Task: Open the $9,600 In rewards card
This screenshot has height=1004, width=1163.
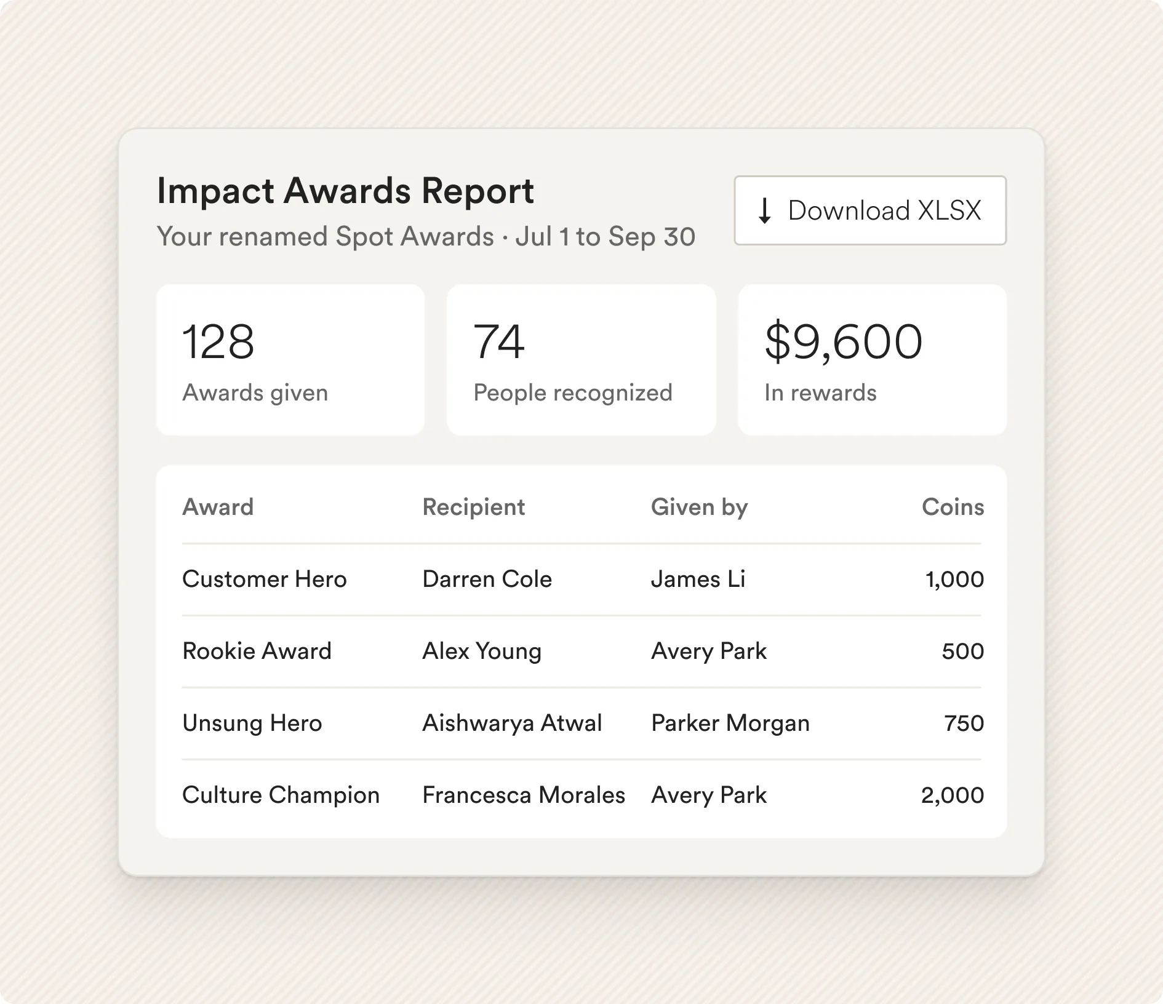Action: (873, 360)
